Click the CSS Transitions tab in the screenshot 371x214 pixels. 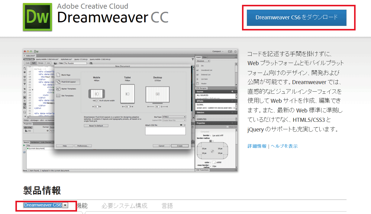point(203,170)
